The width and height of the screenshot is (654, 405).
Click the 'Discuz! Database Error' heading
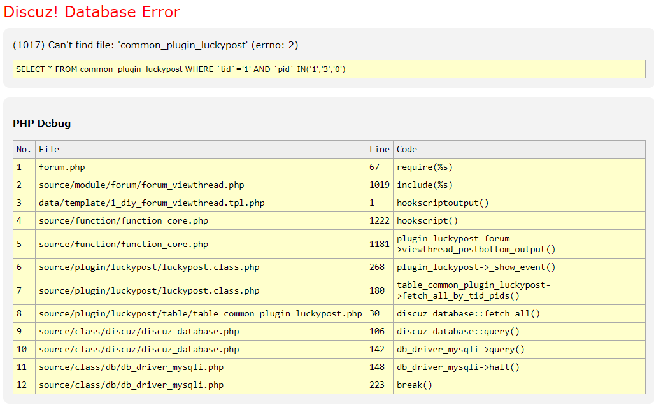point(92,11)
